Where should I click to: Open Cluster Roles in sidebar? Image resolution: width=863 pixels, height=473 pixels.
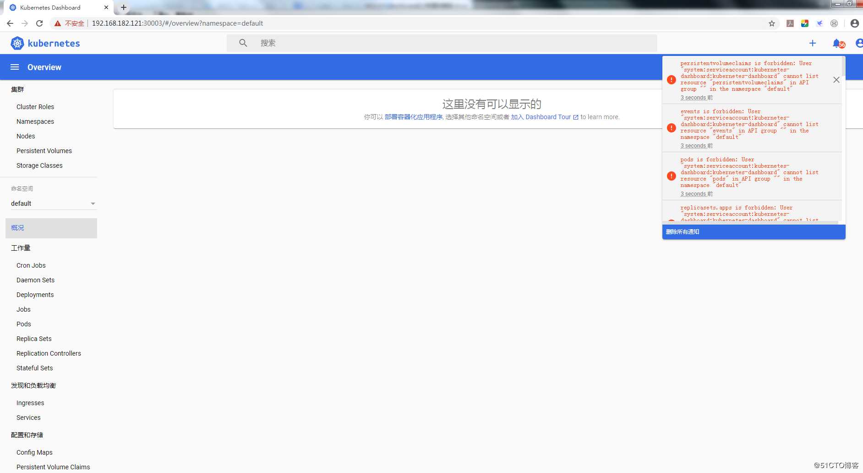coord(35,107)
